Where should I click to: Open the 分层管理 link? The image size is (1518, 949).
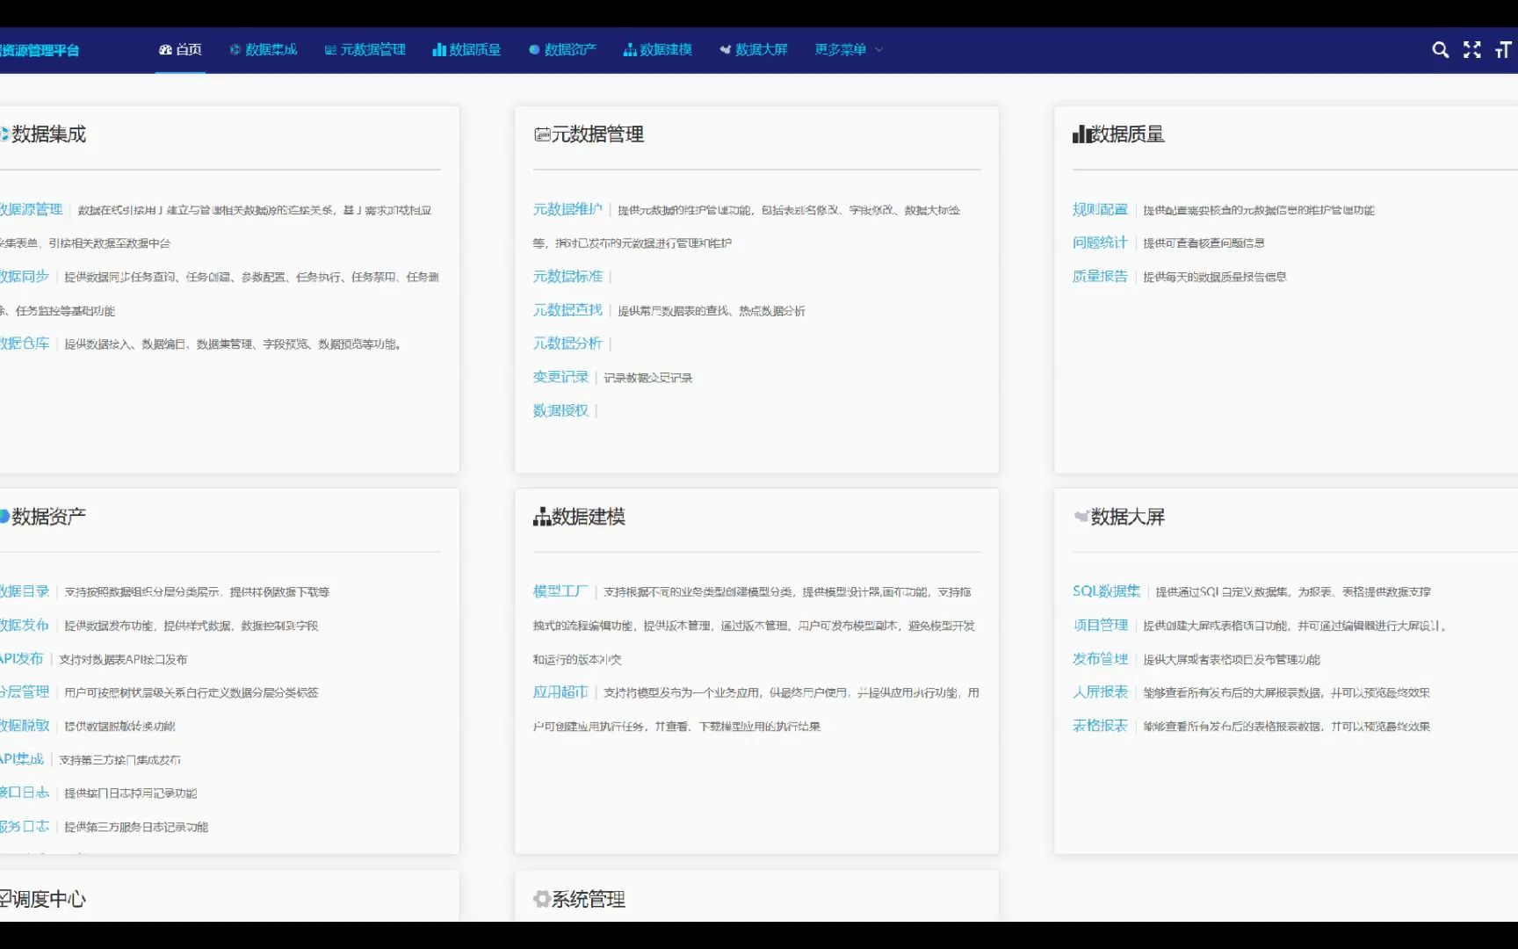[25, 692]
